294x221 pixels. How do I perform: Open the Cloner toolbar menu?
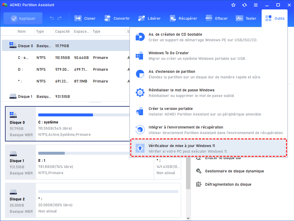[x=85, y=18]
